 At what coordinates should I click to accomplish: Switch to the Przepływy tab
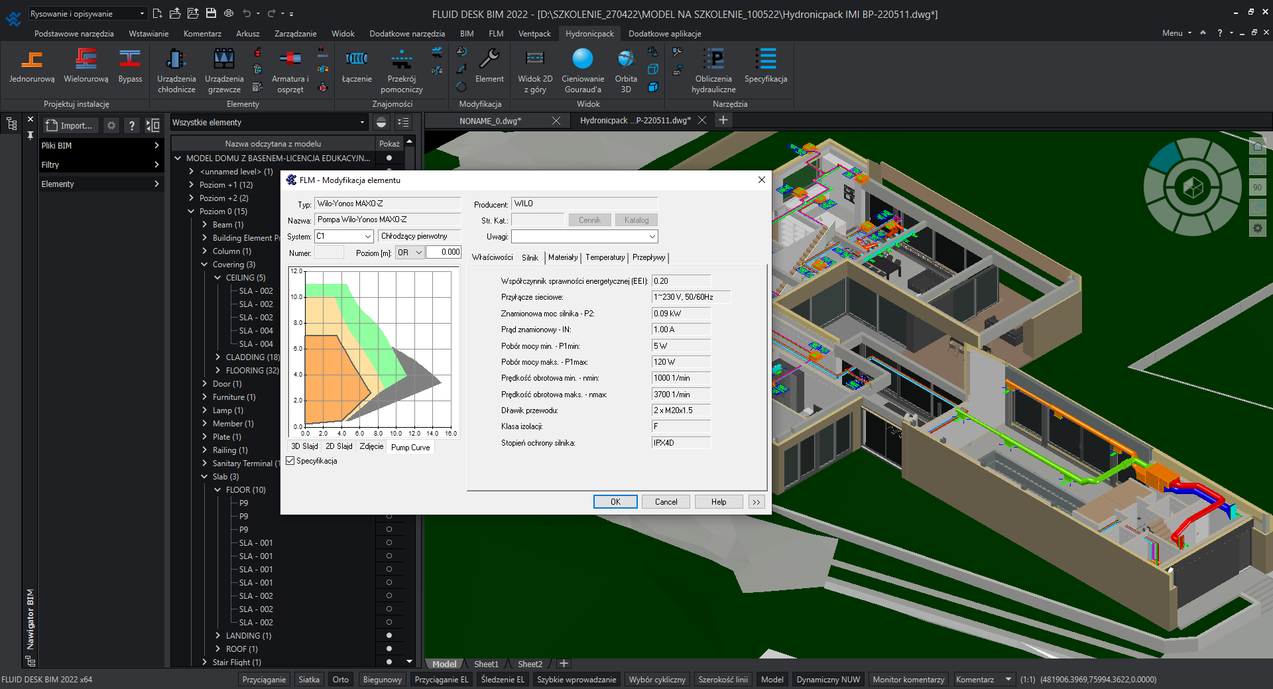(648, 257)
